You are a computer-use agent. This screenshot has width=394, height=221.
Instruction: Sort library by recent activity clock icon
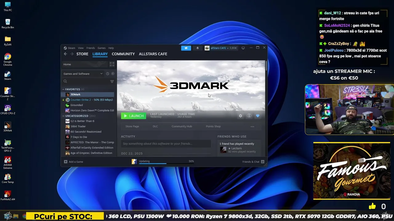(107, 74)
